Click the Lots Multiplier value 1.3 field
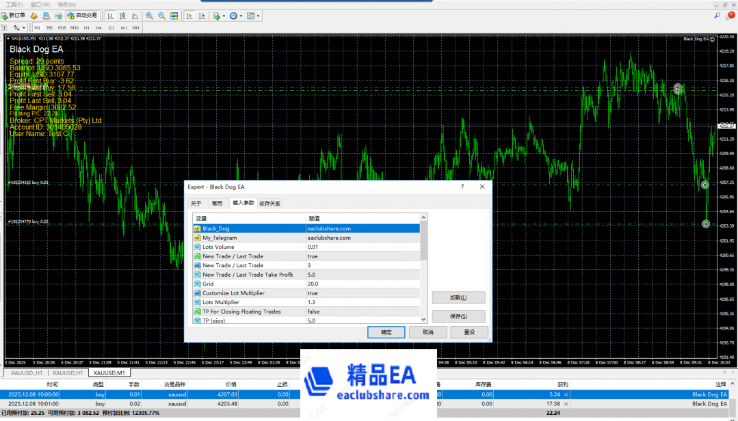This screenshot has height=421, width=738. pos(363,302)
